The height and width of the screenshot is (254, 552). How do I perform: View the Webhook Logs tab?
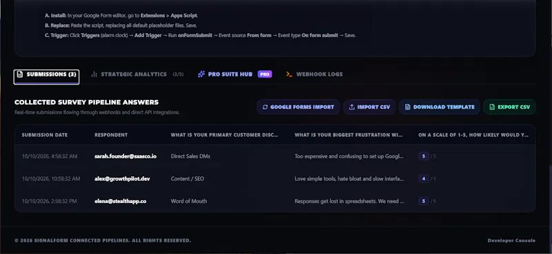(315, 74)
